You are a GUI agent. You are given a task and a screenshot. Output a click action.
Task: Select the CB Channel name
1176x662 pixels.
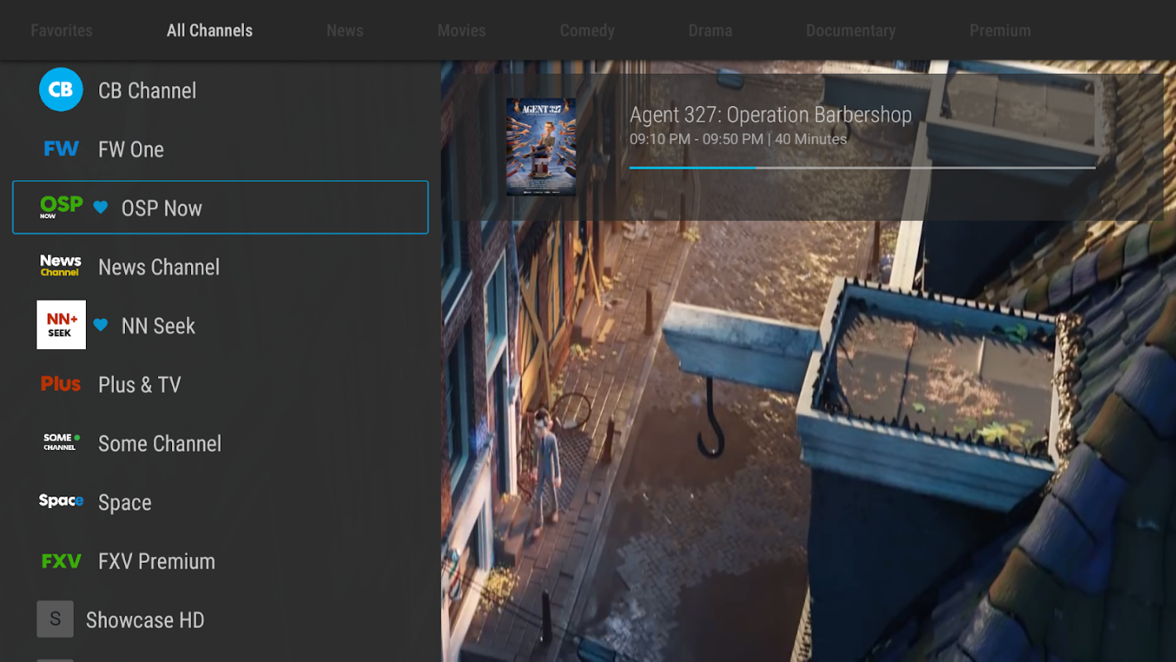[x=147, y=90]
